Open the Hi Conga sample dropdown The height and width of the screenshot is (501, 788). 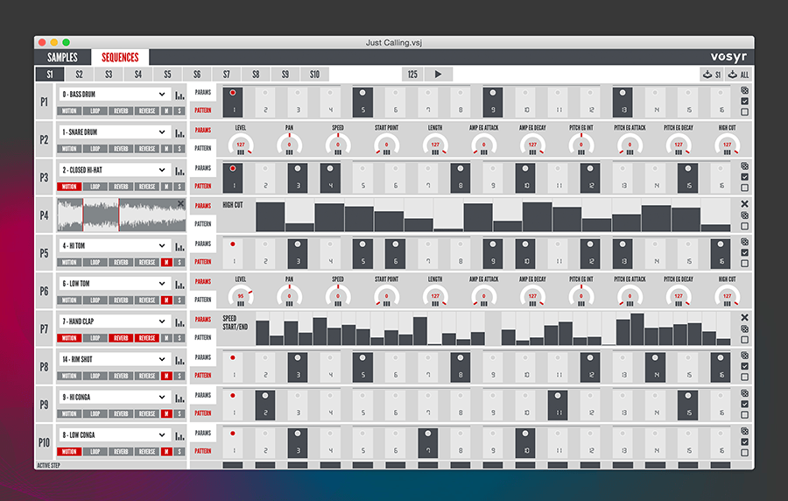click(162, 397)
